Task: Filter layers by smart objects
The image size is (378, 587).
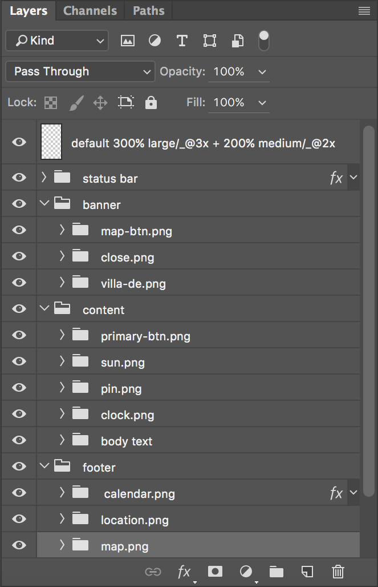Action: [237, 41]
